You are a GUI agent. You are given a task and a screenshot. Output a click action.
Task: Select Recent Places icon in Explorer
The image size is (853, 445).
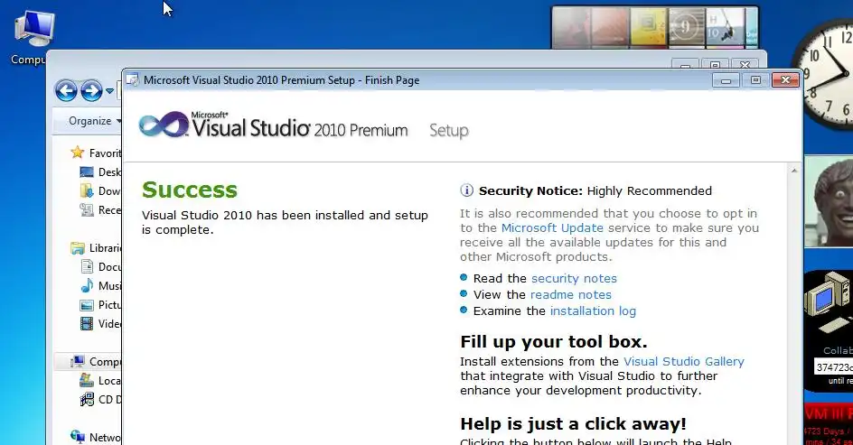click(x=87, y=209)
